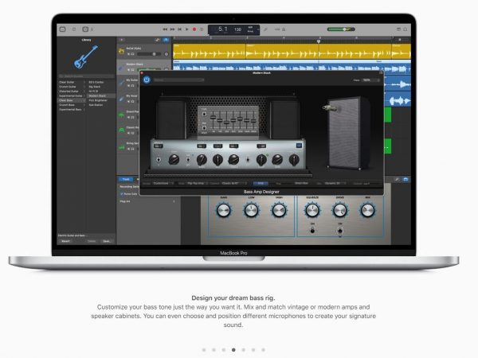Click the Quick Help toolbar icon
Image resolution: width=478 pixels, height=358 pixels.
[74, 29]
